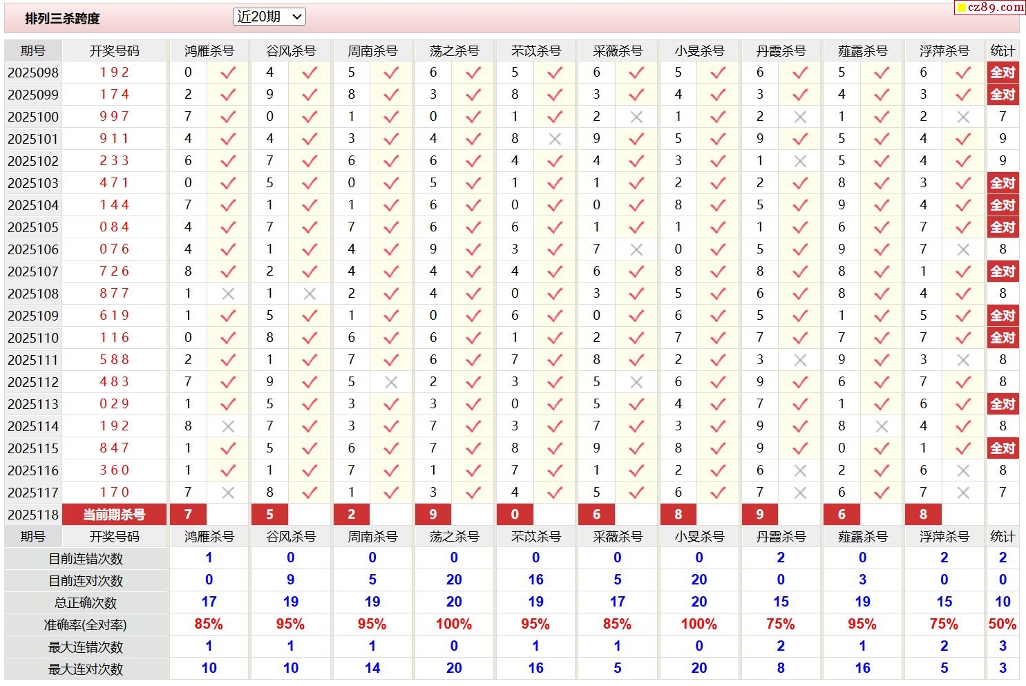Viewport: 1026px width, 686px height.
Task: Click the top 统计 column header
Action: tap(1003, 51)
